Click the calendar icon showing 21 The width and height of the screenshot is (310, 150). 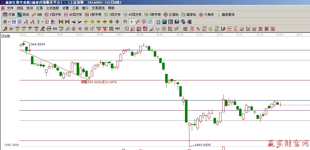click(x=158, y=22)
